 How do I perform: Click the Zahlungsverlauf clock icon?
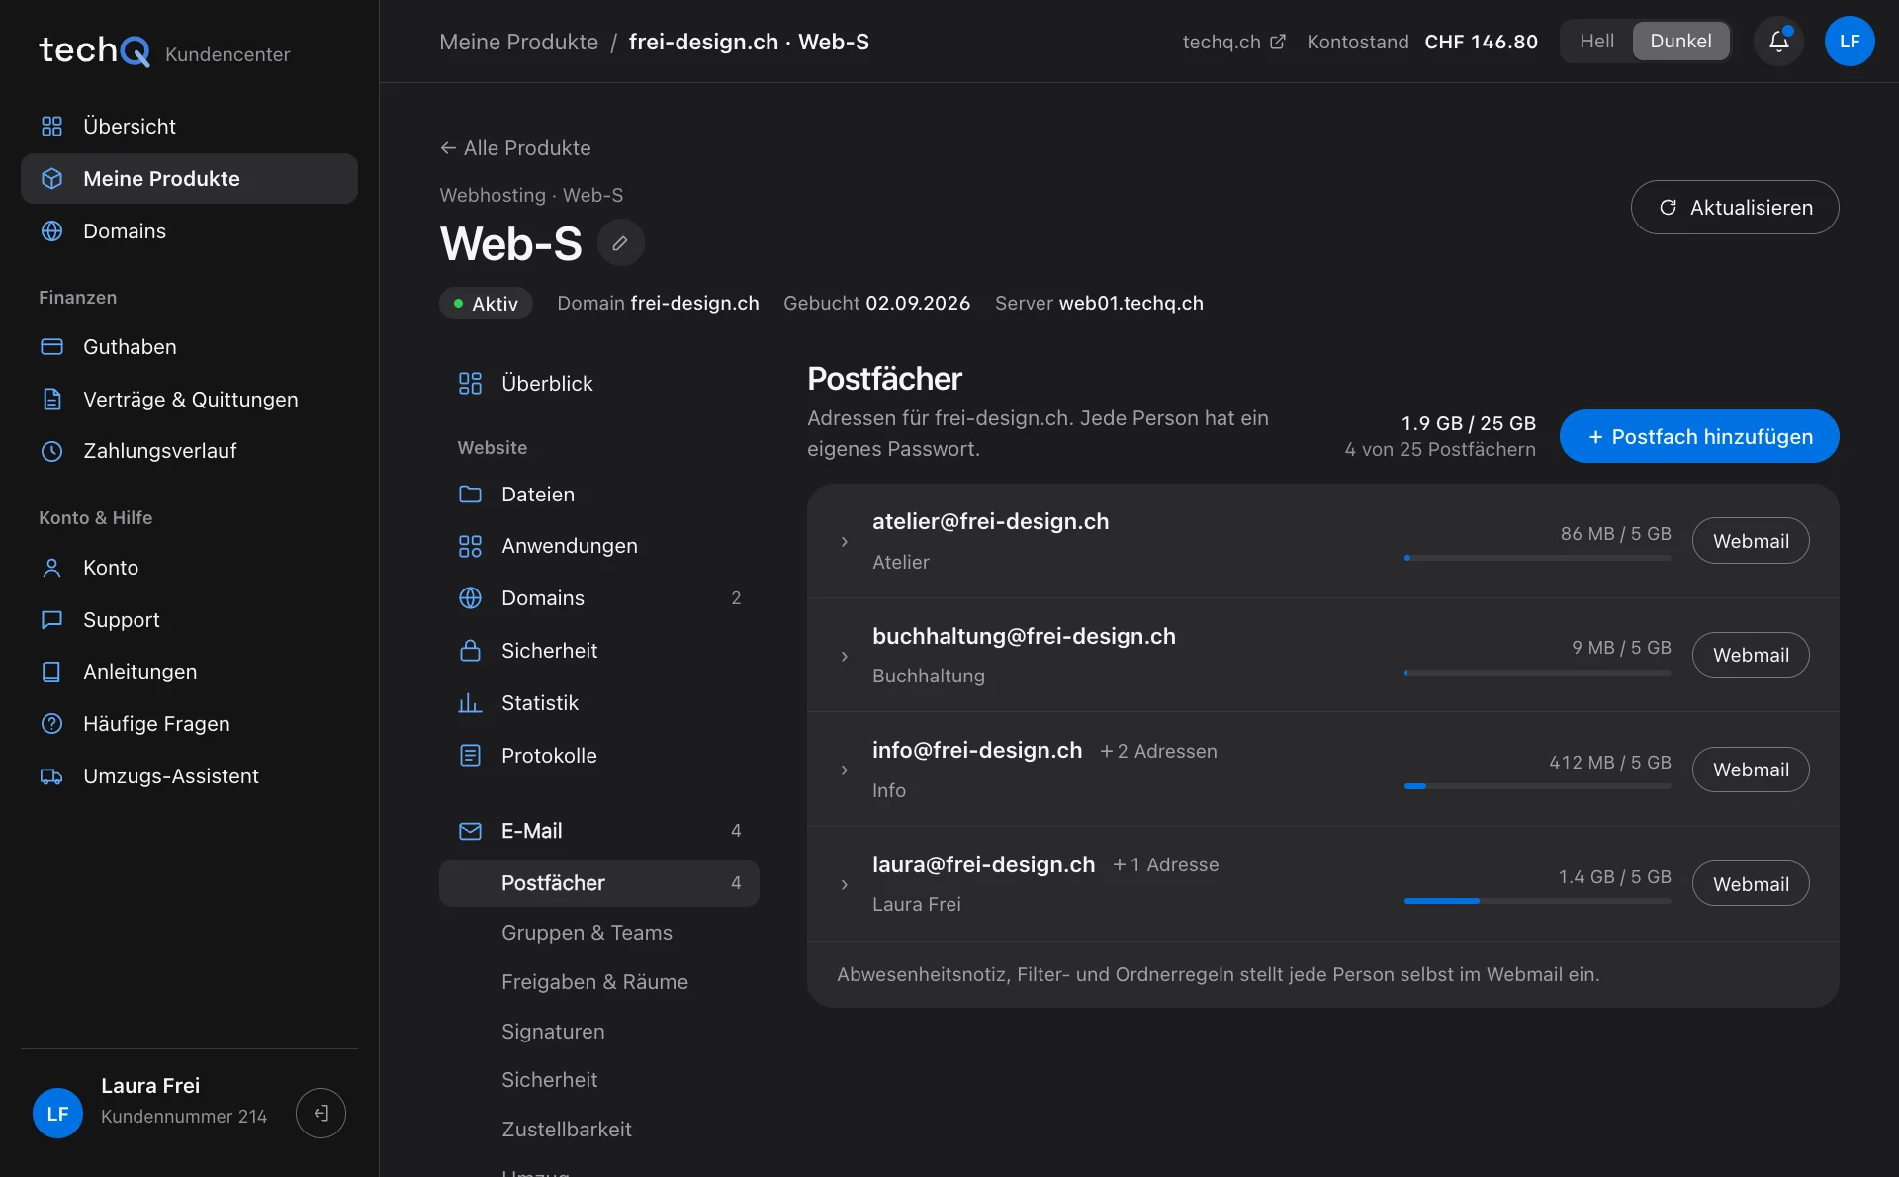51,451
